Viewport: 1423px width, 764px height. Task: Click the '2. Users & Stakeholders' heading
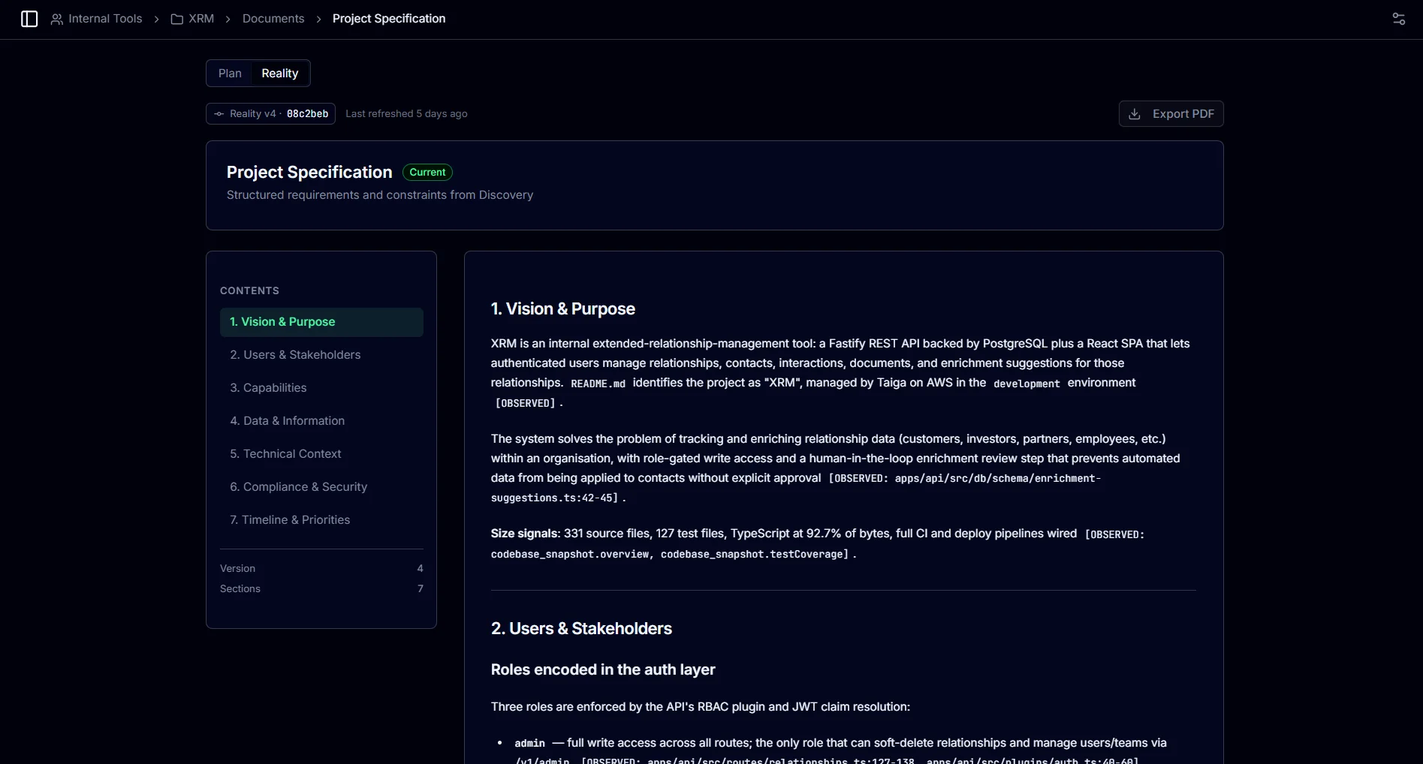[581, 629]
